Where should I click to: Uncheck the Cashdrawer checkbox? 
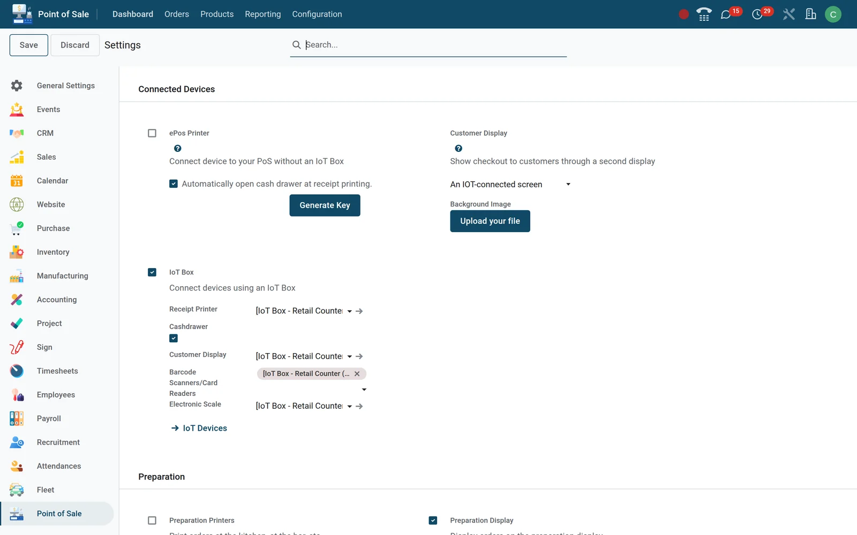tap(174, 338)
